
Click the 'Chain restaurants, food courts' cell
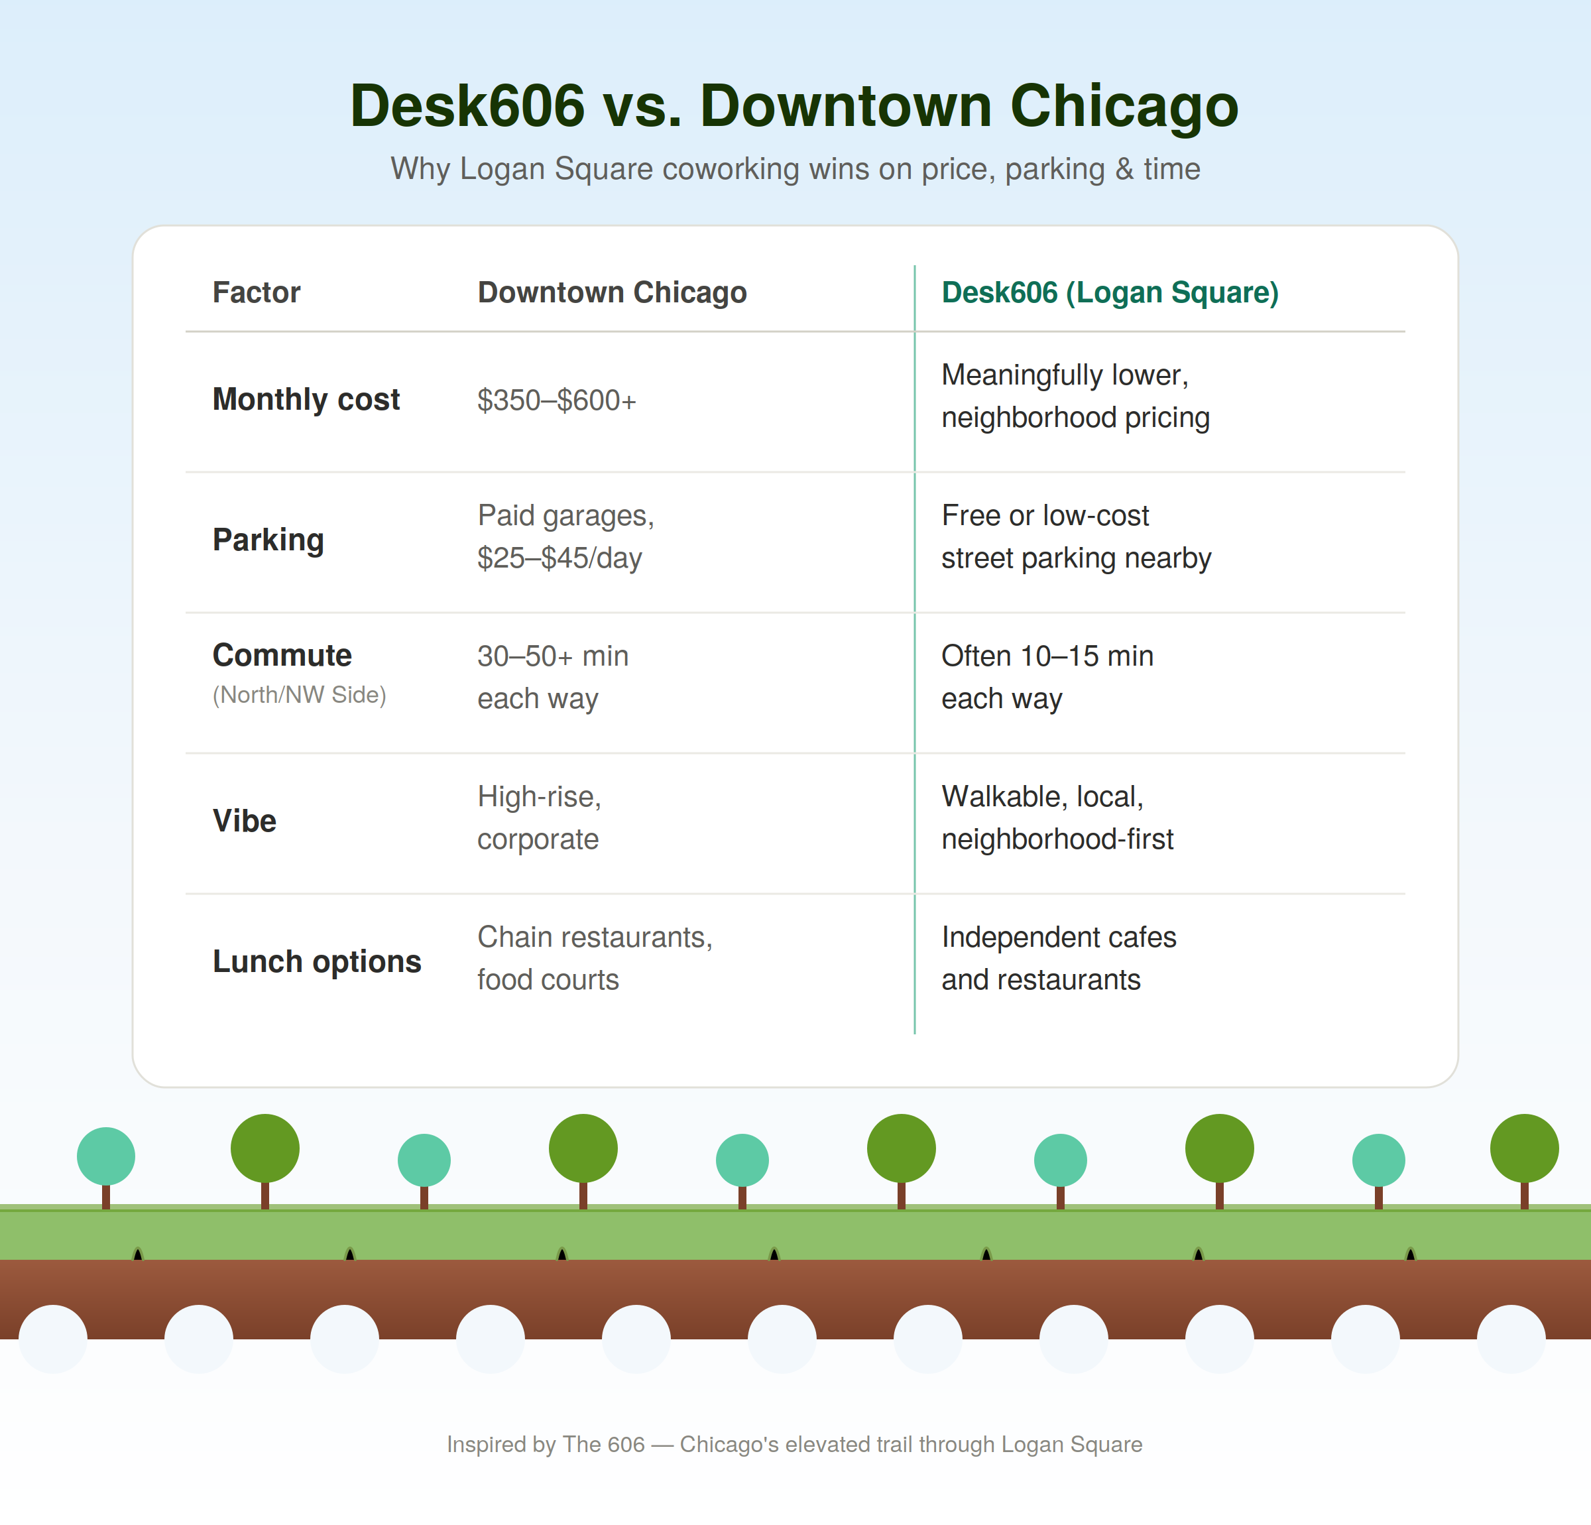[595, 958]
